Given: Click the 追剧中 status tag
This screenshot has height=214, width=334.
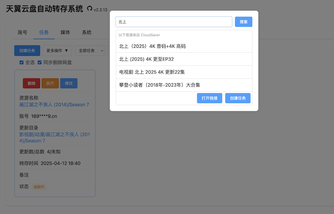Looking at the screenshot, I should pyautogui.click(x=39, y=187).
